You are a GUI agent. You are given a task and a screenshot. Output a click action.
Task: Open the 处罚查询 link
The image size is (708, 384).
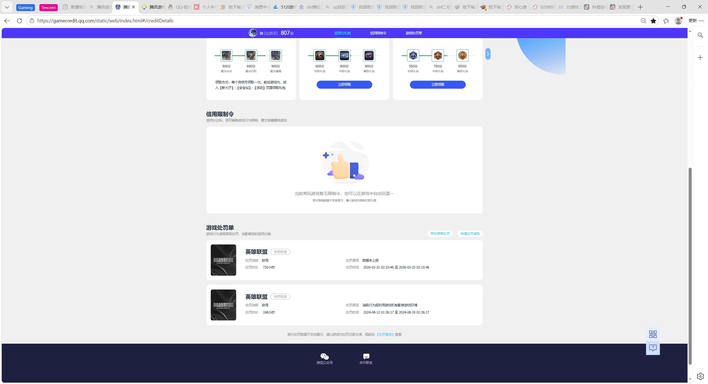(x=385, y=335)
